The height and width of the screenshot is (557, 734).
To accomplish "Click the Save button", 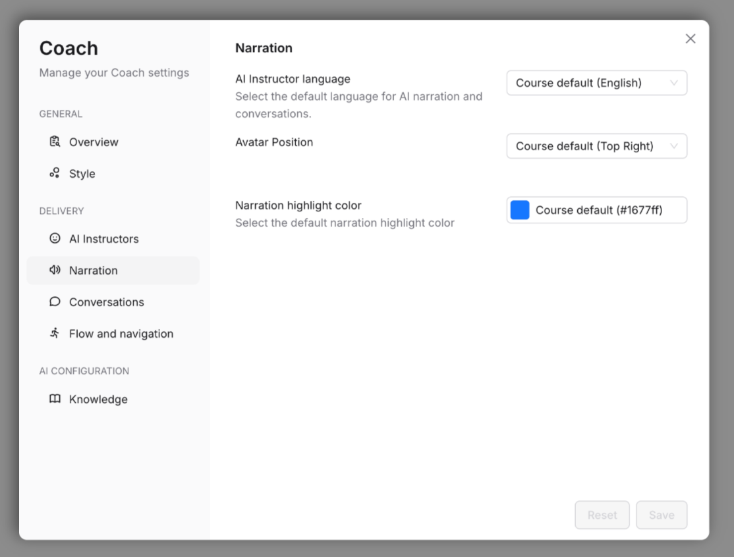I will pyautogui.click(x=662, y=515).
